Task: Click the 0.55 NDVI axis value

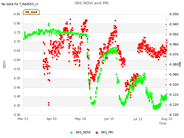Action: (x=17, y=69)
